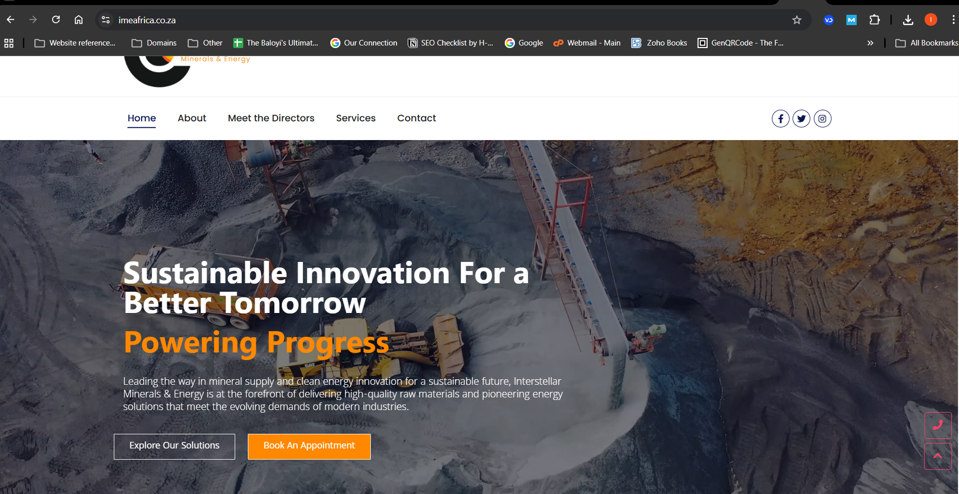Image resolution: width=959 pixels, height=494 pixels.
Task: Open the Chrome three-dot menu
Action: click(953, 20)
